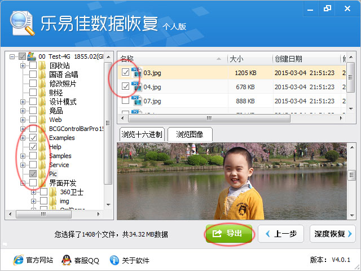The height and width of the screenshot is (271, 361).
Task: Open 客服QQ customer service link
Action: (x=86, y=260)
